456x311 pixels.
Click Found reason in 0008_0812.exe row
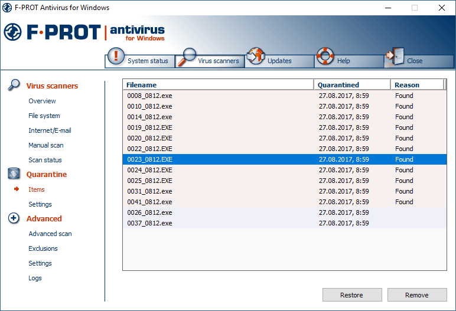pyautogui.click(x=404, y=96)
